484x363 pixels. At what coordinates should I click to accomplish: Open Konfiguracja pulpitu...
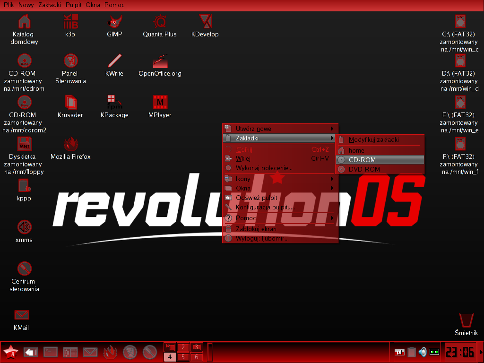click(280, 207)
